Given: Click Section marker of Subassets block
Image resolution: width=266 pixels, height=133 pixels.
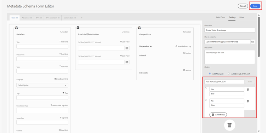Looking at the screenshot, I should 187,70.
